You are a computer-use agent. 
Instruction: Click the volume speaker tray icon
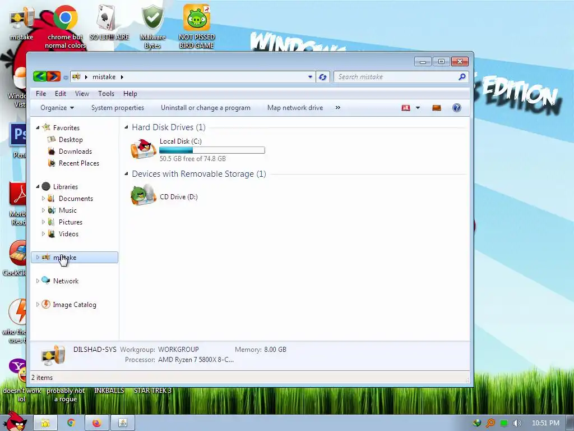517,423
